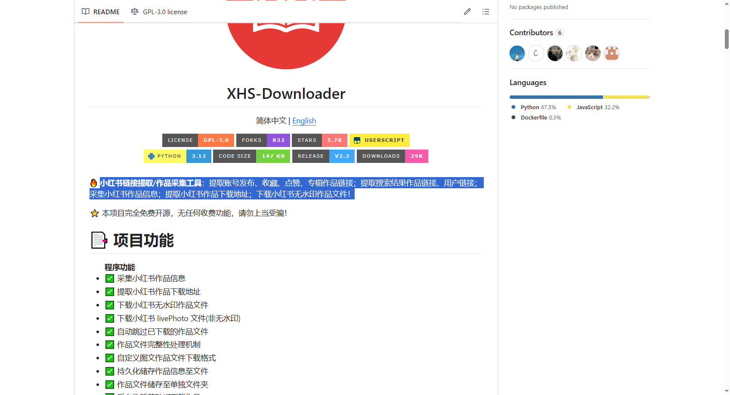Click the page vertical scrollbar thumb

pyautogui.click(x=727, y=39)
